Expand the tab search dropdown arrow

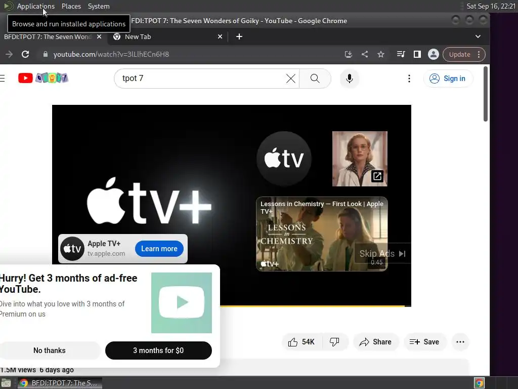[478, 36]
